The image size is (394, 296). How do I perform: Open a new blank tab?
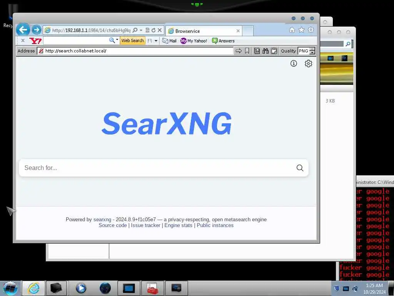click(x=248, y=31)
